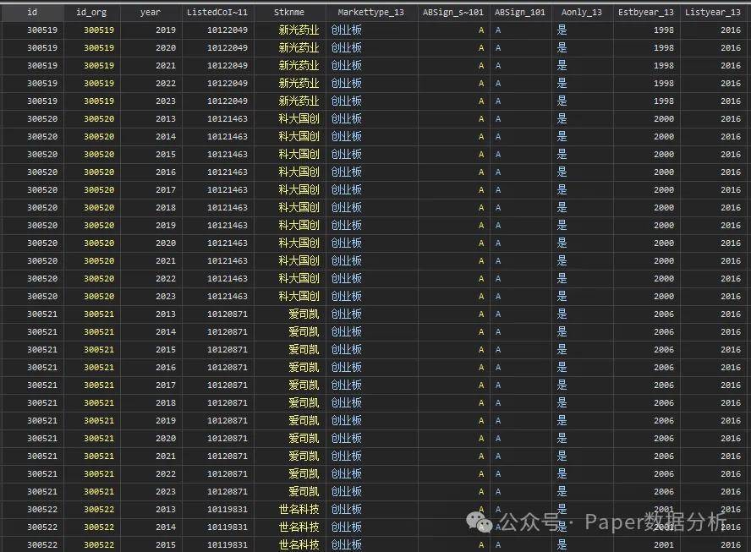The height and width of the screenshot is (552, 751).
Task: Click the year column header
Action: (151, 13)
